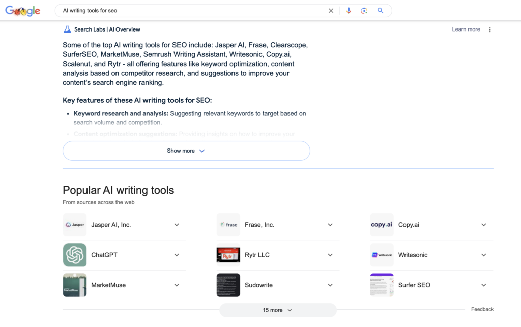521x327 pixels.
Task: Clear the search query with the X icon
Action: pos(331,10)
